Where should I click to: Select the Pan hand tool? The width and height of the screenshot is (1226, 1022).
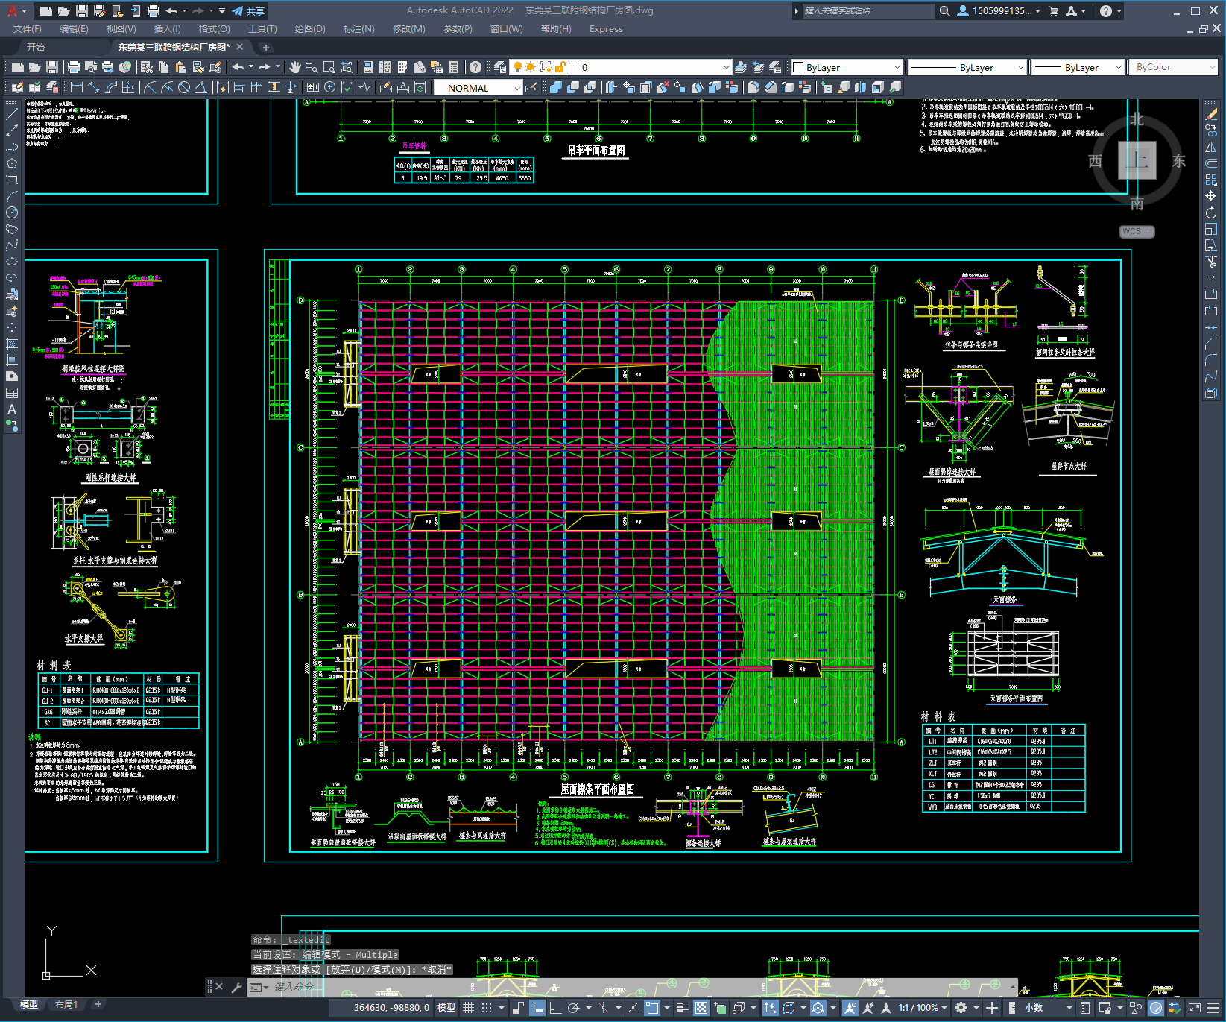click(x=295, y=67)
